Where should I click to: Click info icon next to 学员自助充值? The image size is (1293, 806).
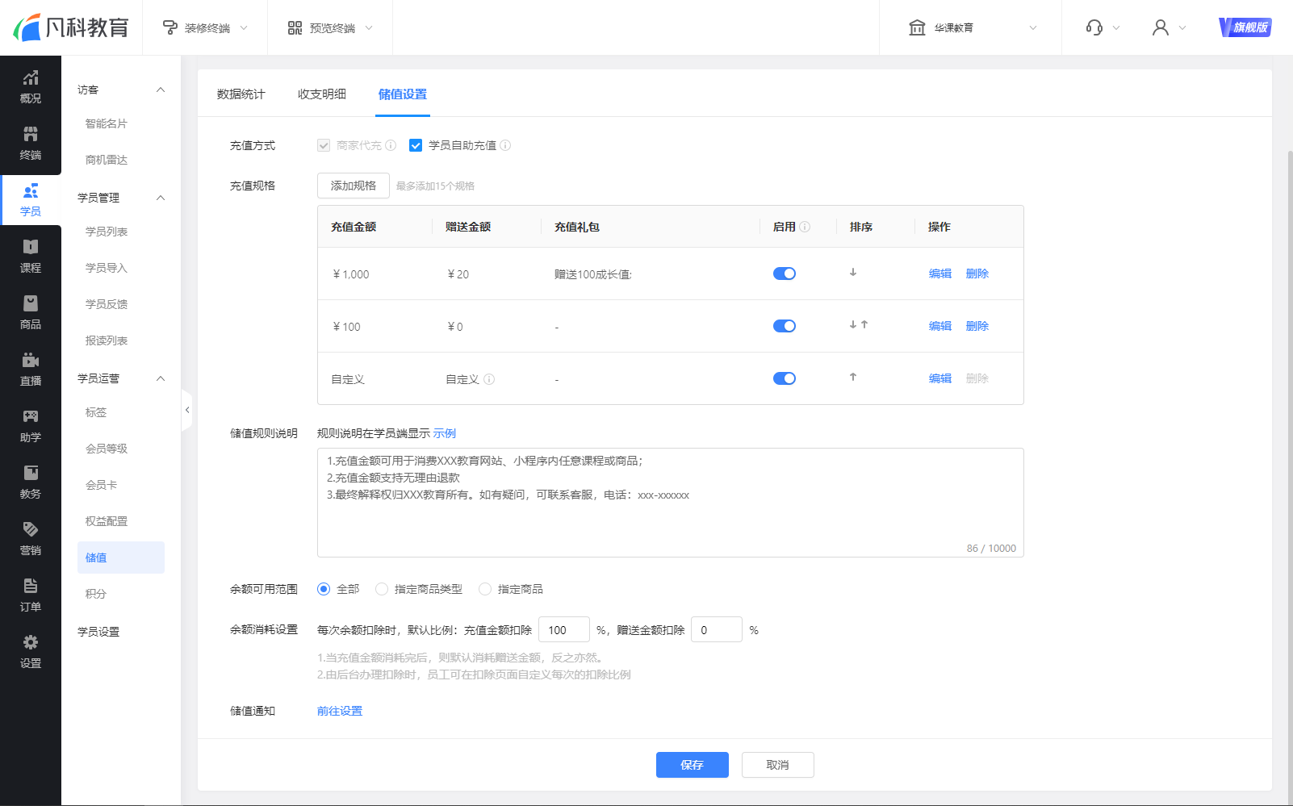tap(505, 145)
